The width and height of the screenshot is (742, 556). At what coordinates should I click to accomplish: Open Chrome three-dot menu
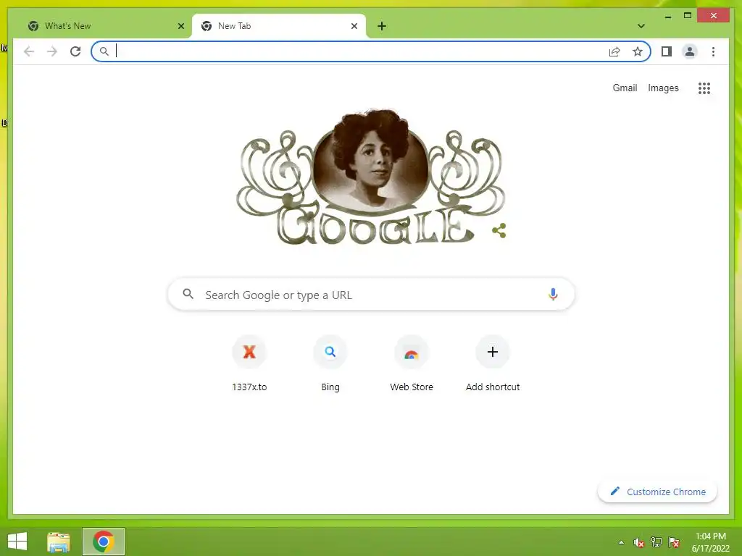713,51
